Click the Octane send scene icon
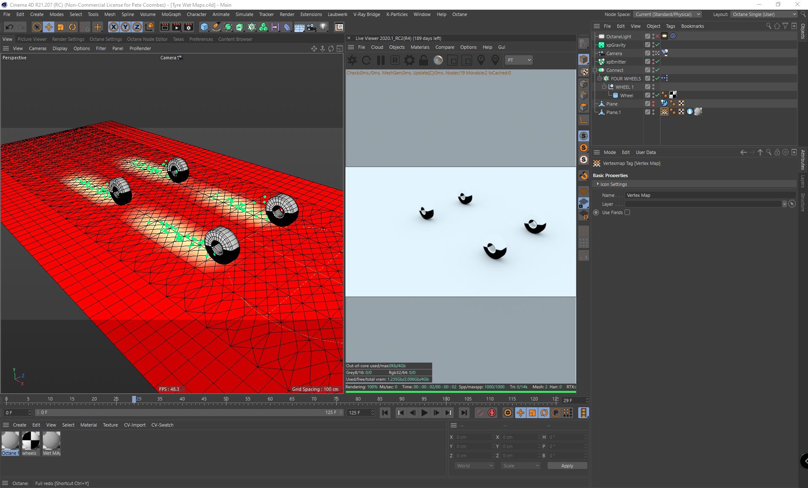 (x=352, y=60)
